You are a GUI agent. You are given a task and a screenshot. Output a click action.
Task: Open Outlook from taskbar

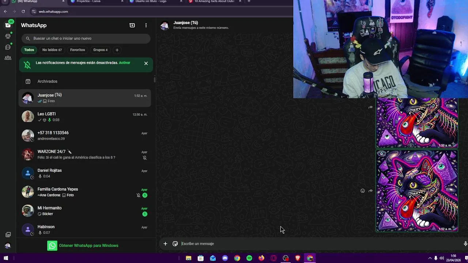point(213,258)
